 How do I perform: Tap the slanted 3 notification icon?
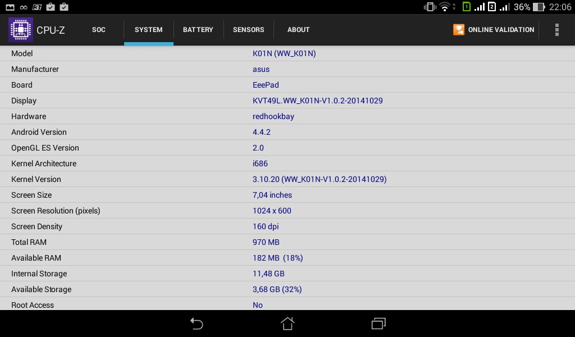(37, 7)
